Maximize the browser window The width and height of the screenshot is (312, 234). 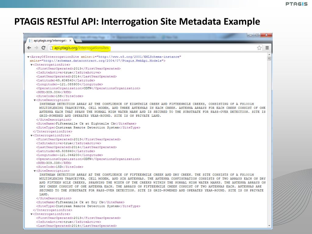pos(257,35)
